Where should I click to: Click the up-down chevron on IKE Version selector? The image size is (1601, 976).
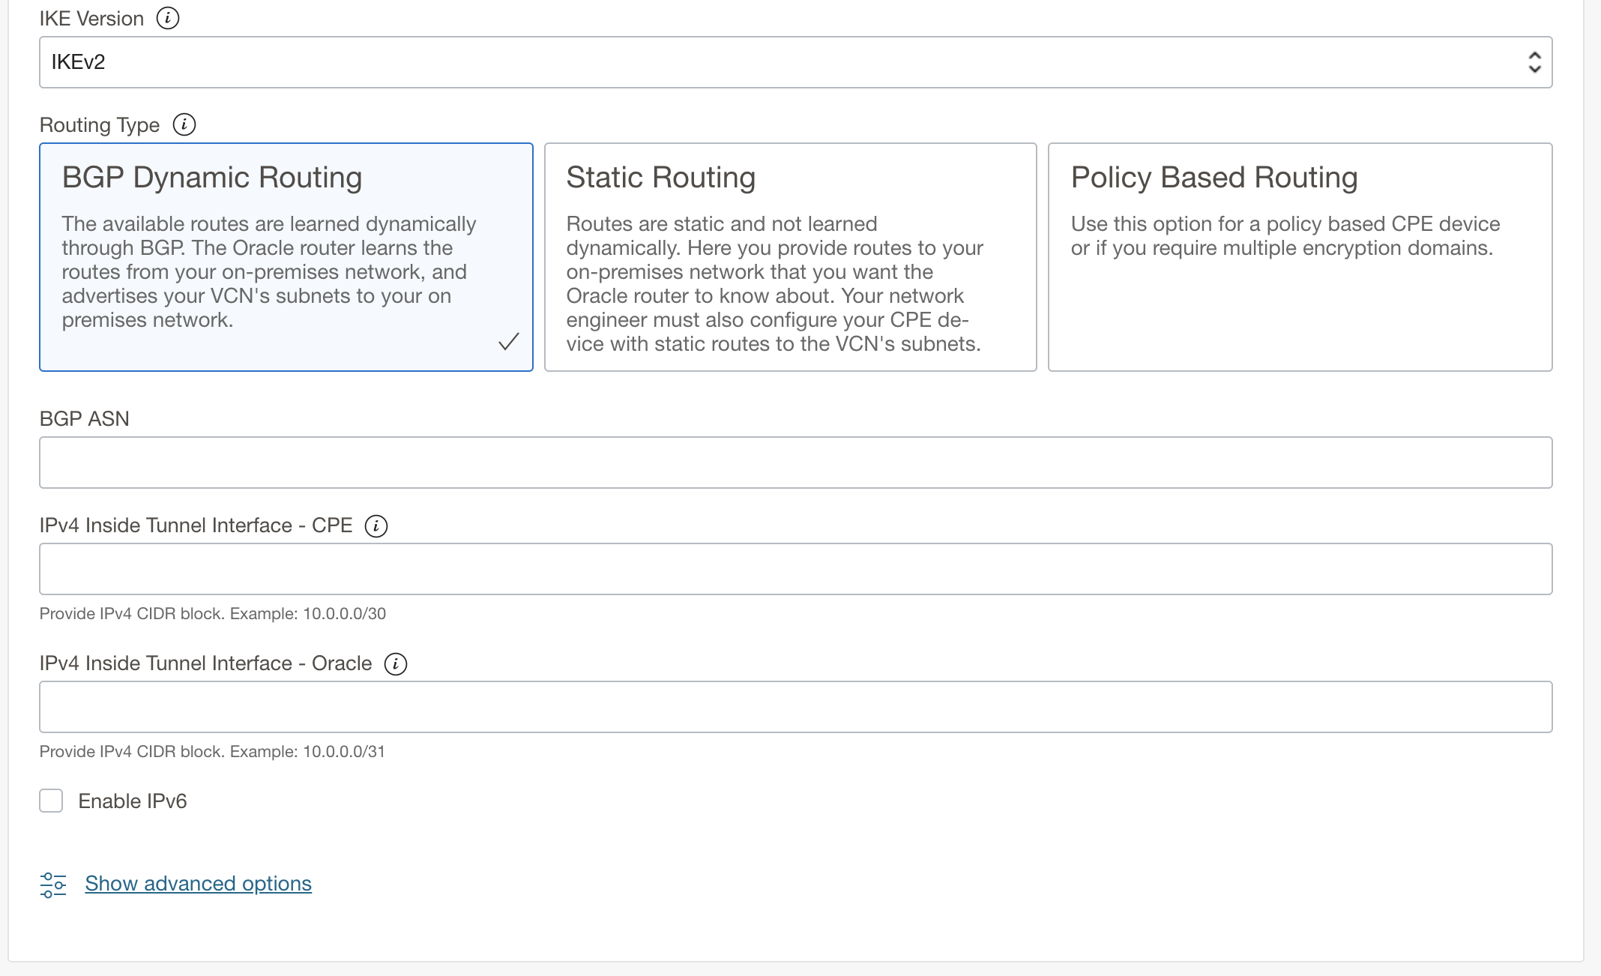tap(1534, 61)
